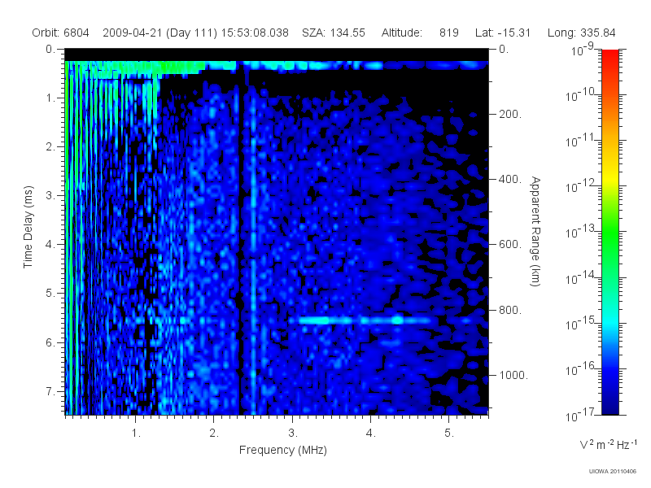Click the '600.' apparent range tick label
This screenshot has width=651, height=488.
click(510, 245)
